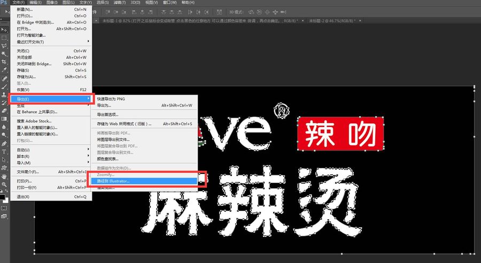Select the Blur tool
Image resolution: width=481 pixels, height=263 pixels.
(4, 126)
